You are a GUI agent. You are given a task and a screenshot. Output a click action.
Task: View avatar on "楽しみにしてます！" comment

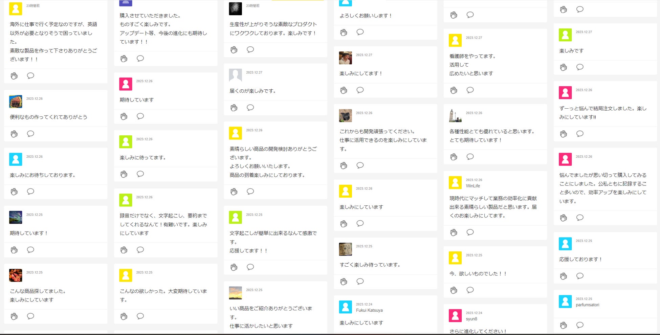[x=345, y=58]
